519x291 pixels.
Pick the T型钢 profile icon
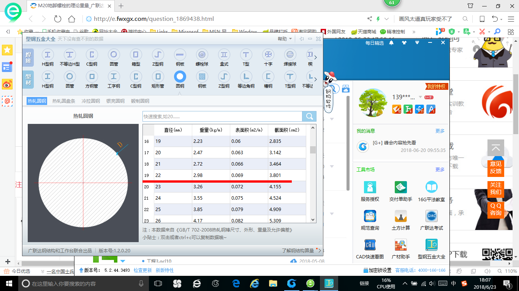pyautogui.click(x=290, y=80)
